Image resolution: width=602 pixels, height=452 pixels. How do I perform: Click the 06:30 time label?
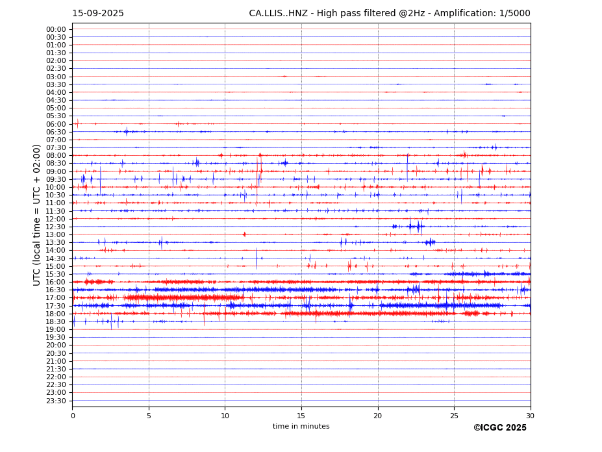(56, 132)
